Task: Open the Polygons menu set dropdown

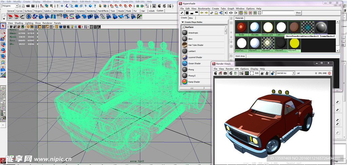Action: (17, 6)
